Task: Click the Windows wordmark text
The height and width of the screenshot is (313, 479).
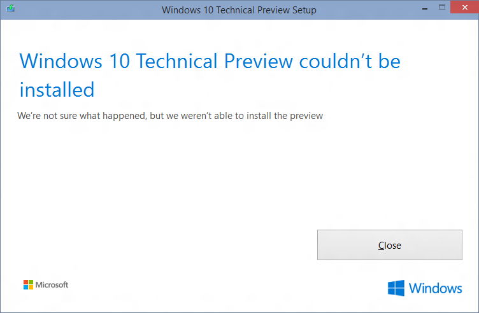Action: (435, 288)
